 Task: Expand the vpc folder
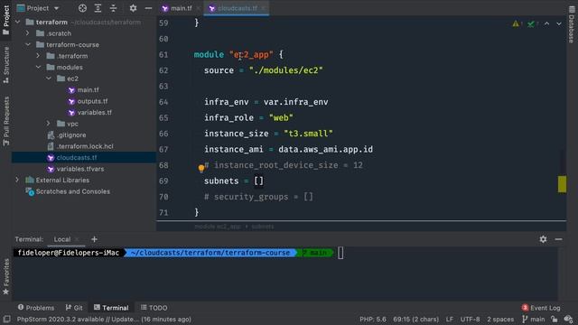48,124
